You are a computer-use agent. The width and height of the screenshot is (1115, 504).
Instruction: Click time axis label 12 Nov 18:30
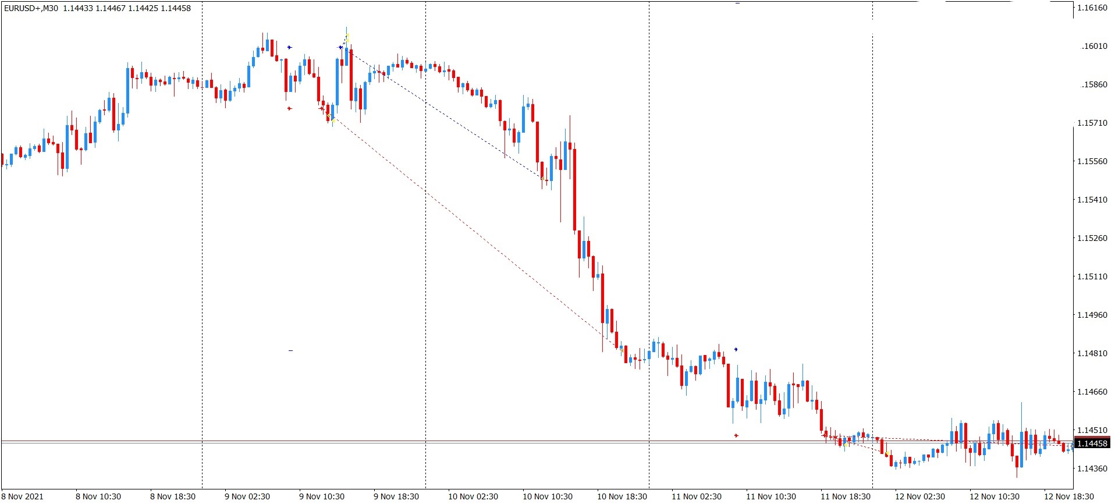(1069, 496)
